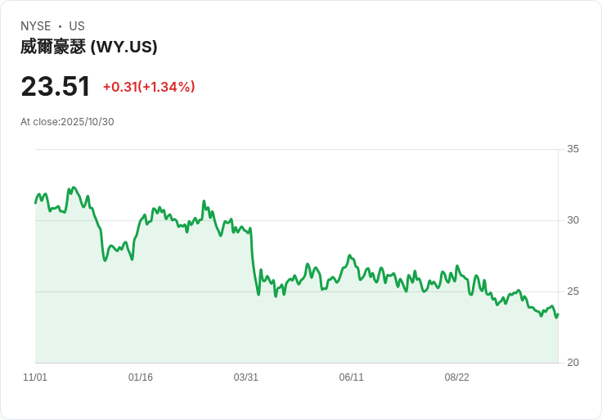Viewport: 602px width, 420px height.
Task: Click the chart line's starting point at 11/01
Action: (35, 203)
